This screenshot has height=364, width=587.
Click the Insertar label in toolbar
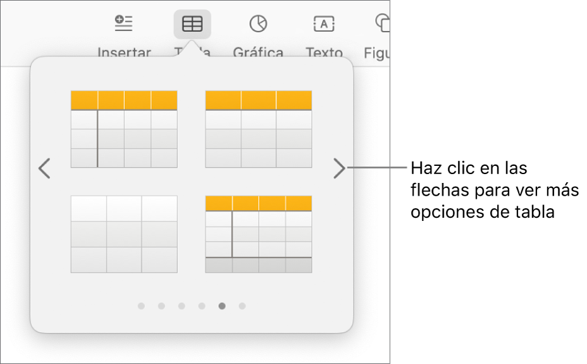124,52
